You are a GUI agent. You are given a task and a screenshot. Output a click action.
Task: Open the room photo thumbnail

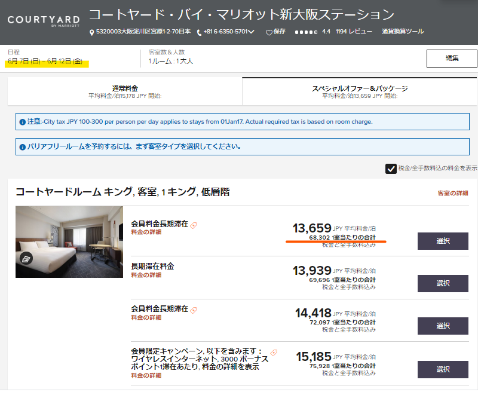click(x=69, y=242)
